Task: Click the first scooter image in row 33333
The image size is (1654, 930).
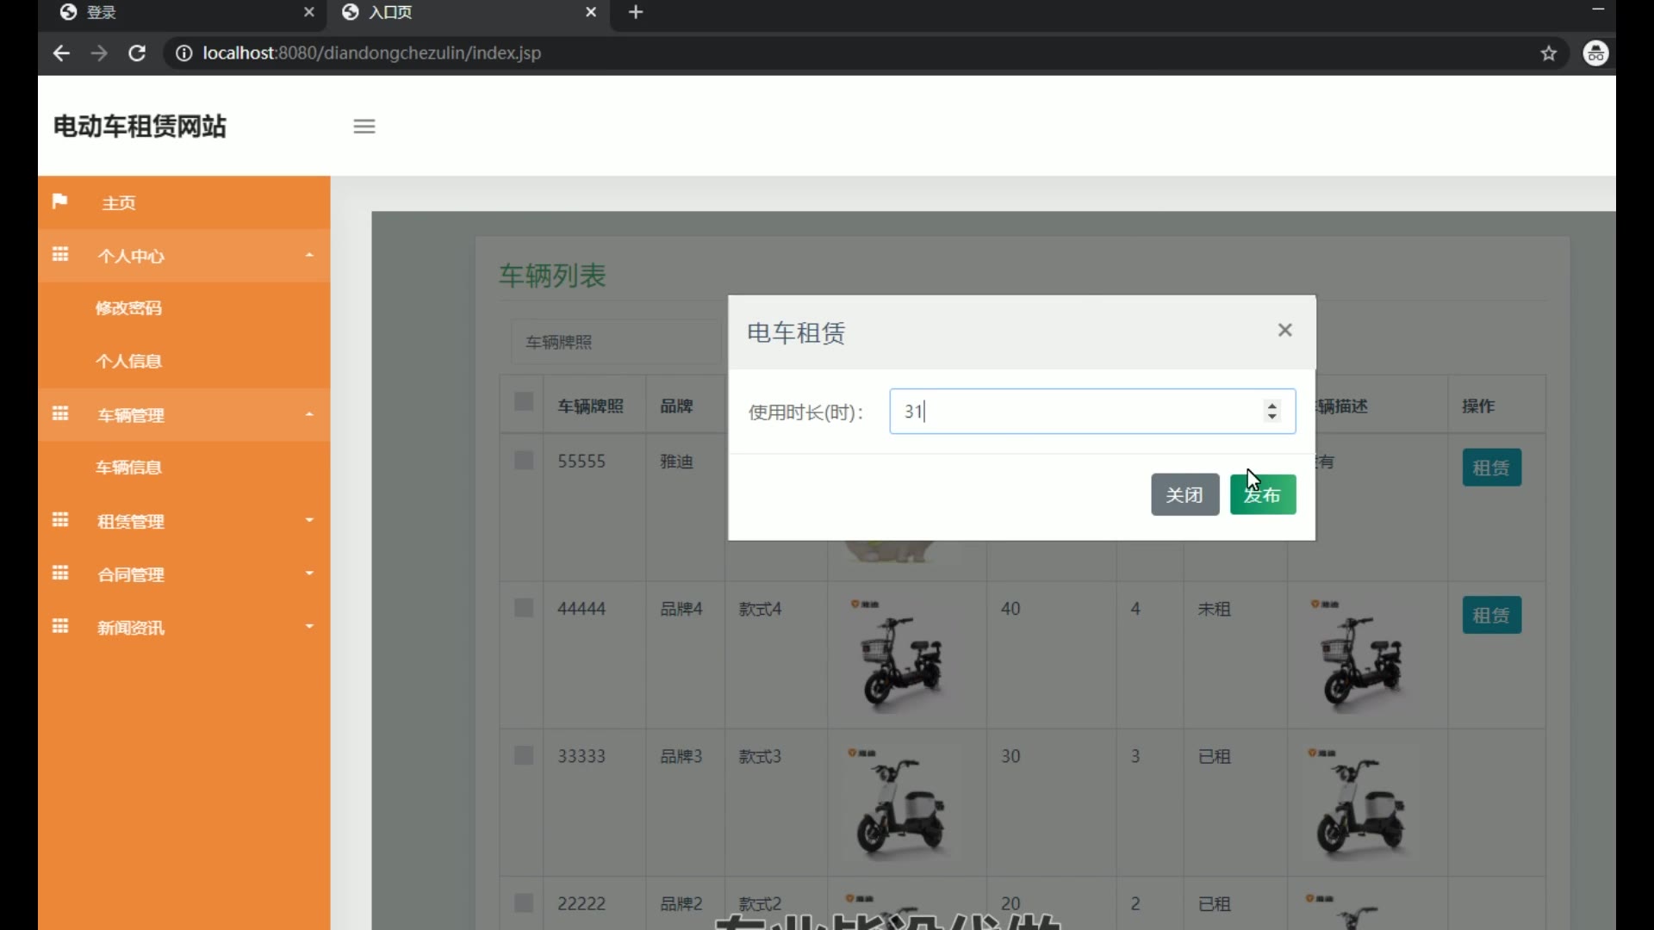Action: click(901, 803)
